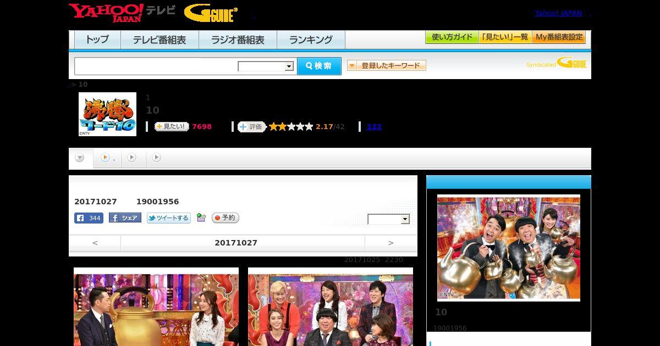The height and width of the screenshot is (346, 660).
Task: Go to next date arrow
Action: (391, 243)
